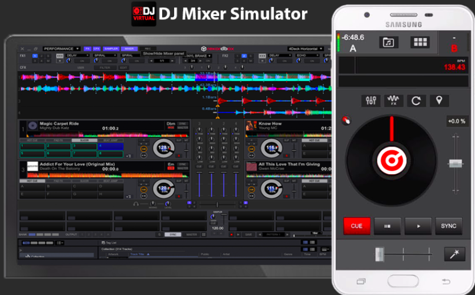This screenshot has width=475, height=295.
Task: Tap the loop circular arrow icon
Action: 416,101
